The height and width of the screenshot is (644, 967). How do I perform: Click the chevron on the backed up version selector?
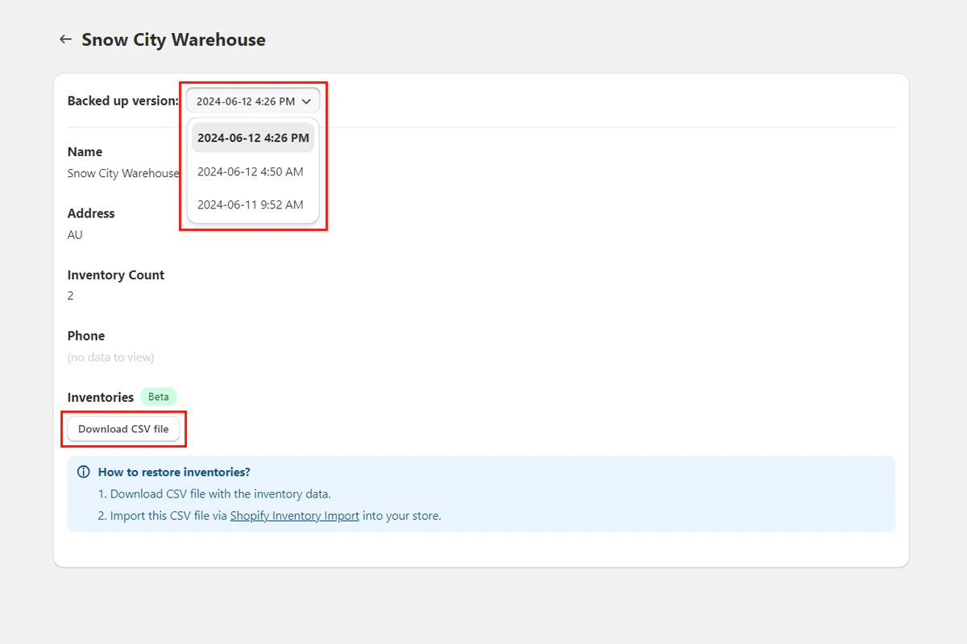(306, 101)
